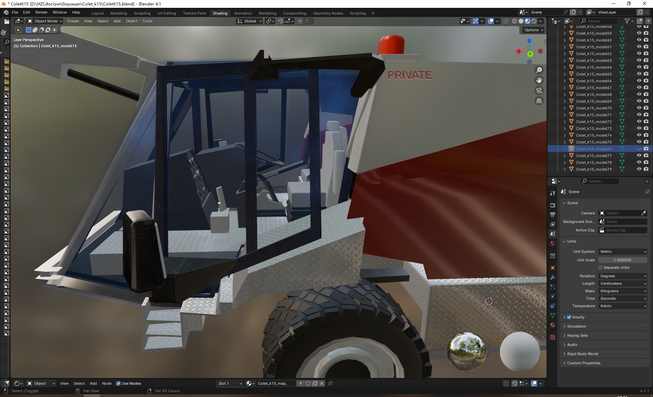The height and width of the screenshot is (397, 653).
Task: Open the Temperature Kelvin dropdown
Action: 623,306
